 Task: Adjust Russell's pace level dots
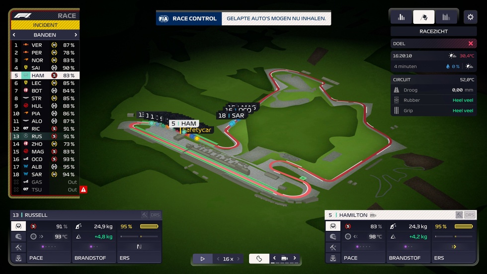click(49, 247)
